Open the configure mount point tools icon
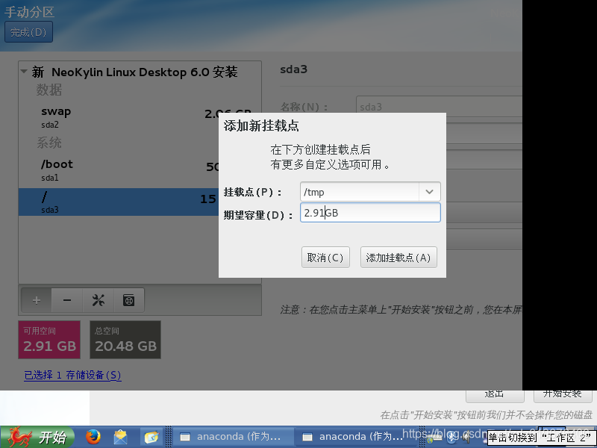Image resolution: width=597 pixels, height=448 pixels. (99, 300)
